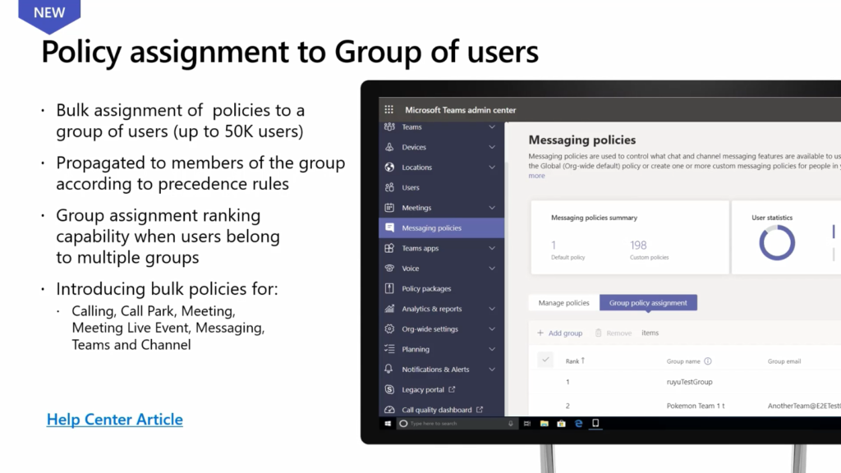Click the microphone icon in taskbar search
The height and width of the screenshot is (473, 841).
point(511,424)
